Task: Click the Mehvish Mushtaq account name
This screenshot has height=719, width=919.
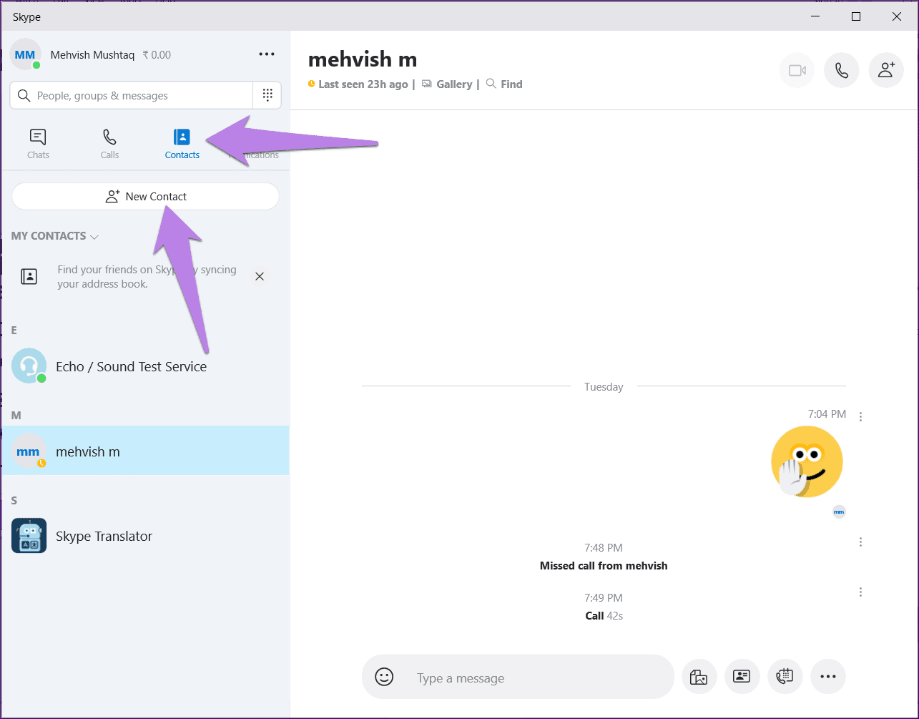Action: [x=92, y=55]
